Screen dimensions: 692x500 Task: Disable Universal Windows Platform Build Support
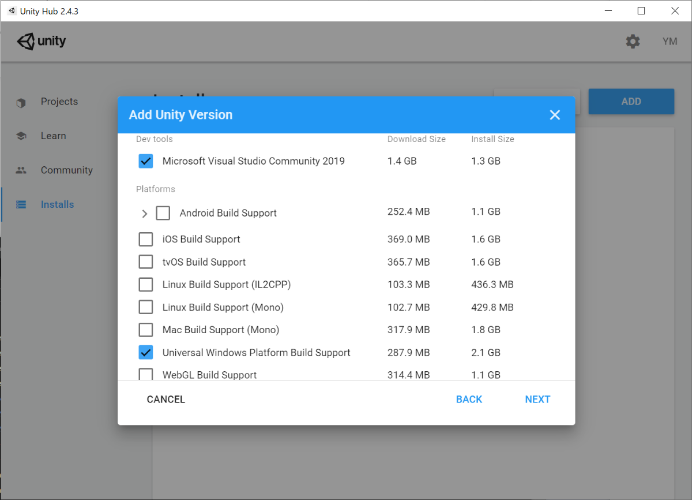pos(146,352)
